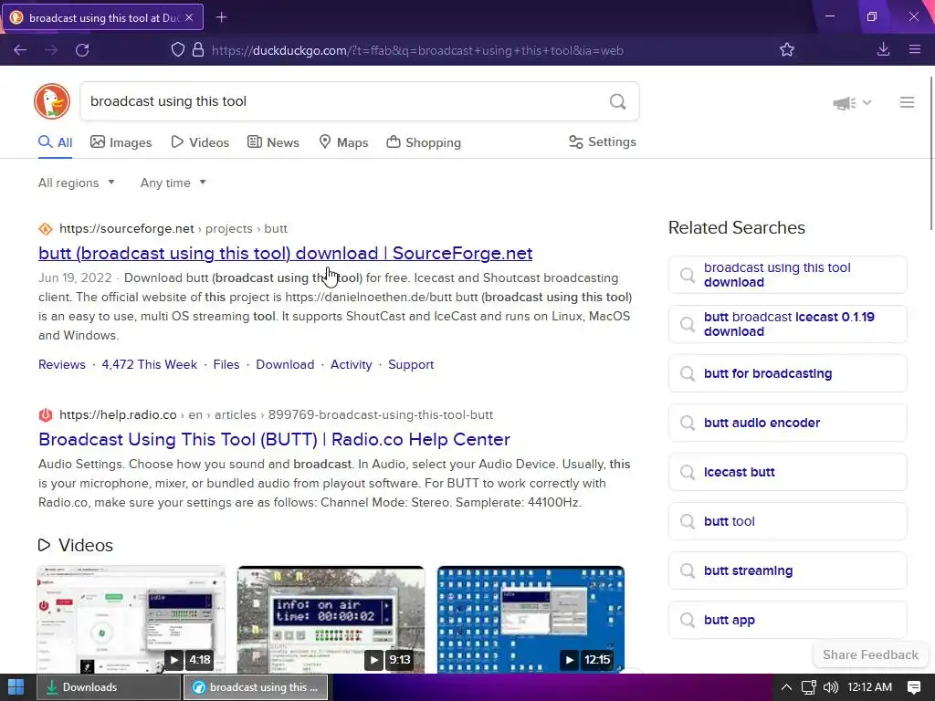Click the SourceForge favicon next to the result

46,229
